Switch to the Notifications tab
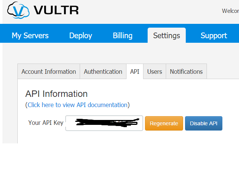This screenshot has width=239, height=196. click(186, 72)
